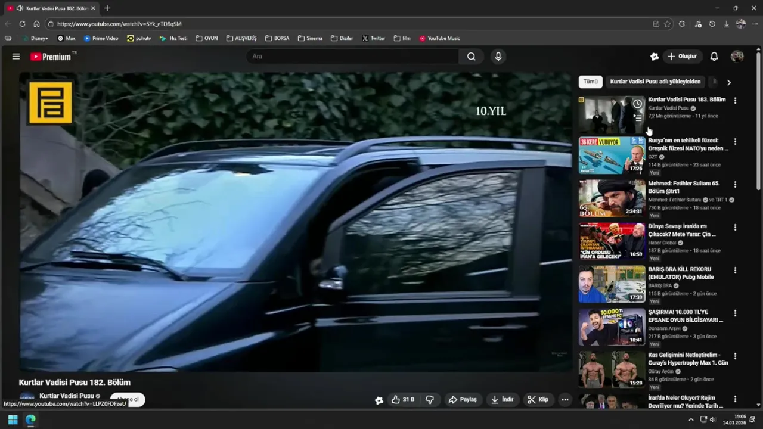
Task: Start voice search with the microphone
Action: [x=498, y=57]
